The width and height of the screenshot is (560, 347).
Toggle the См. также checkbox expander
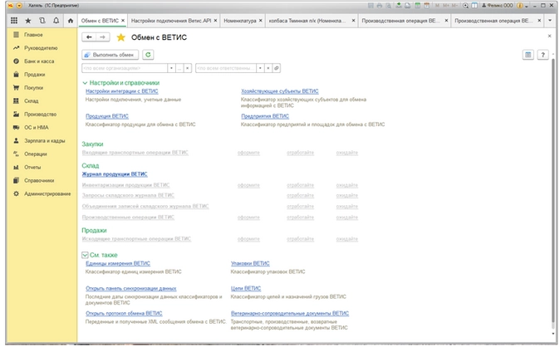tap(85, 255)
